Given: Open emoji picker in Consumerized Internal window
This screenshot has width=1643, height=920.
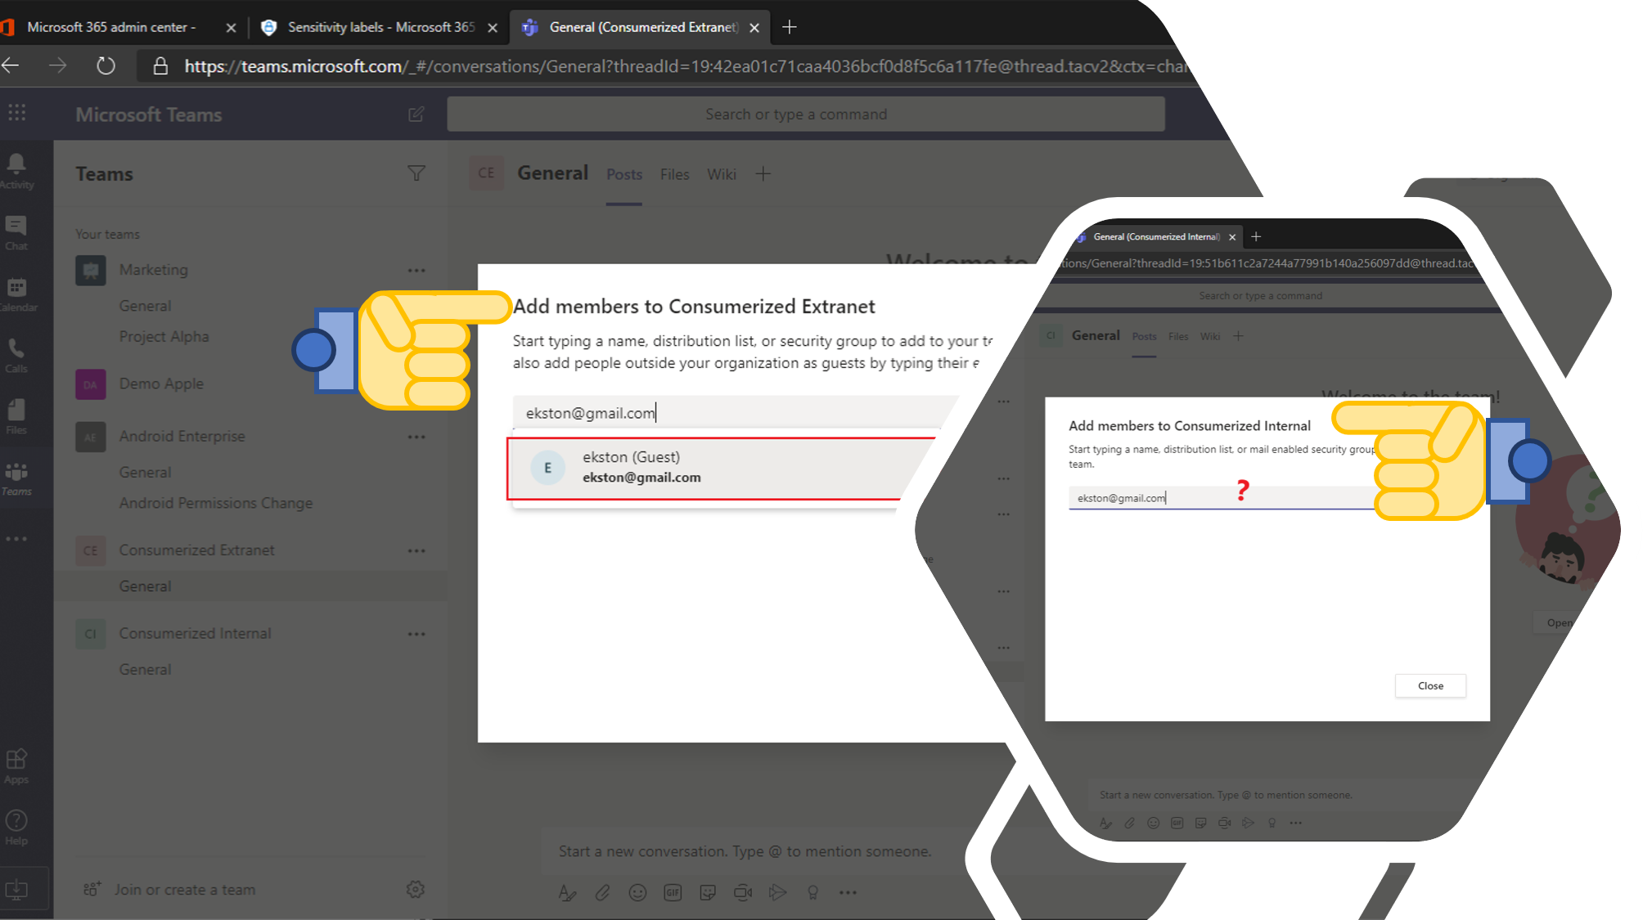Looking at the screenshot, I should 1153,824.
